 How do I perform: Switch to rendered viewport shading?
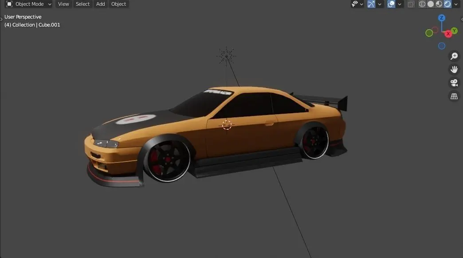click(x=447, y=4)
